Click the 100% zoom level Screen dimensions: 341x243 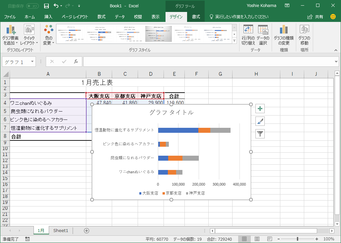329,239
